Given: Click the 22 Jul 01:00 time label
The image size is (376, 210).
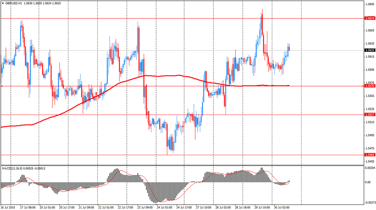Looking at the screenshot, I should (106, 207).
